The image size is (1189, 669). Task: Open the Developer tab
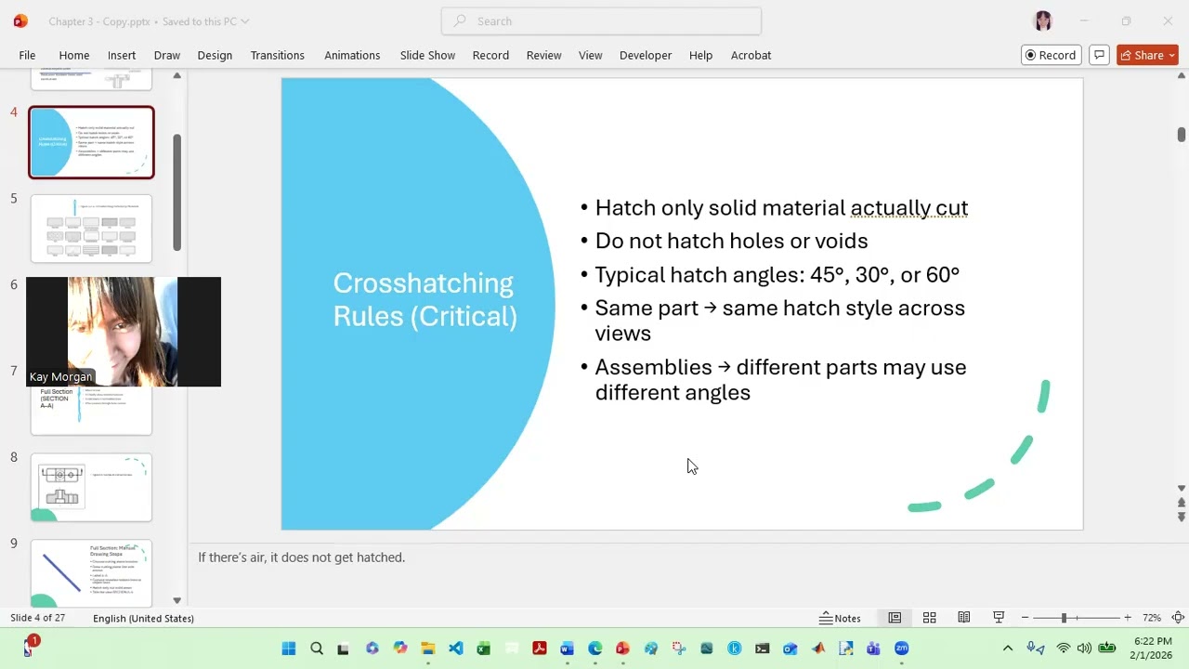(x=646, y=55)
